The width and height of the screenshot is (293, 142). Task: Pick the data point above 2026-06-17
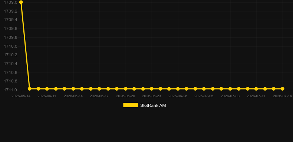point(99,89)
